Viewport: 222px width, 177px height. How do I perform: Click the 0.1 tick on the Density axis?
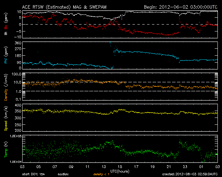coord(18,99)
